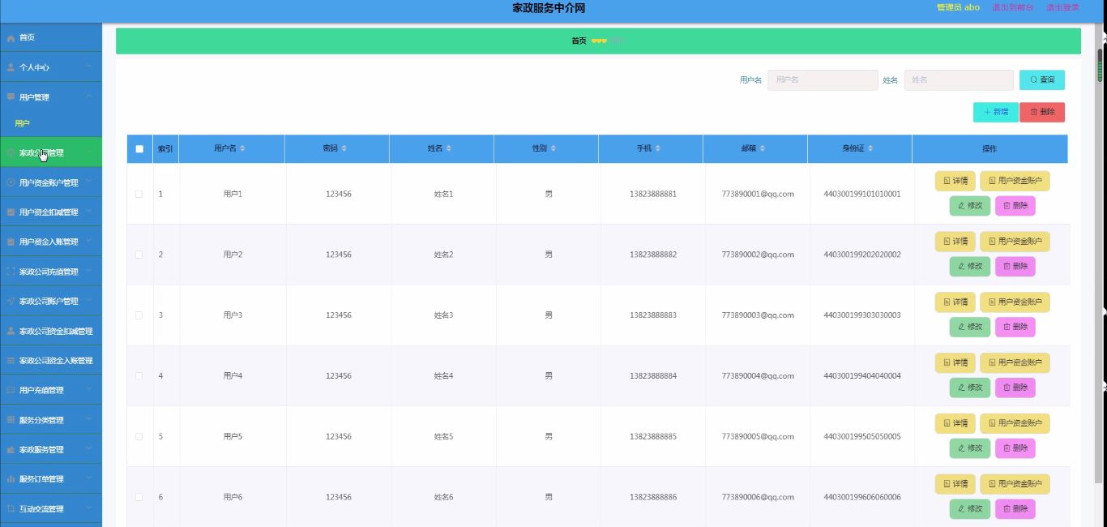Click the sort icon in 手机 column header

tap(657, 148)
